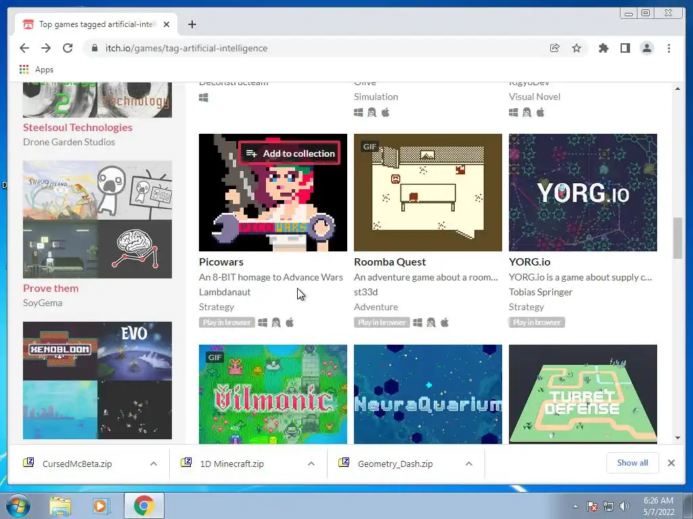Viewport: 693px width, 519px height.
Task: Go forward in browser history
Action: click(x=46, y=48)
